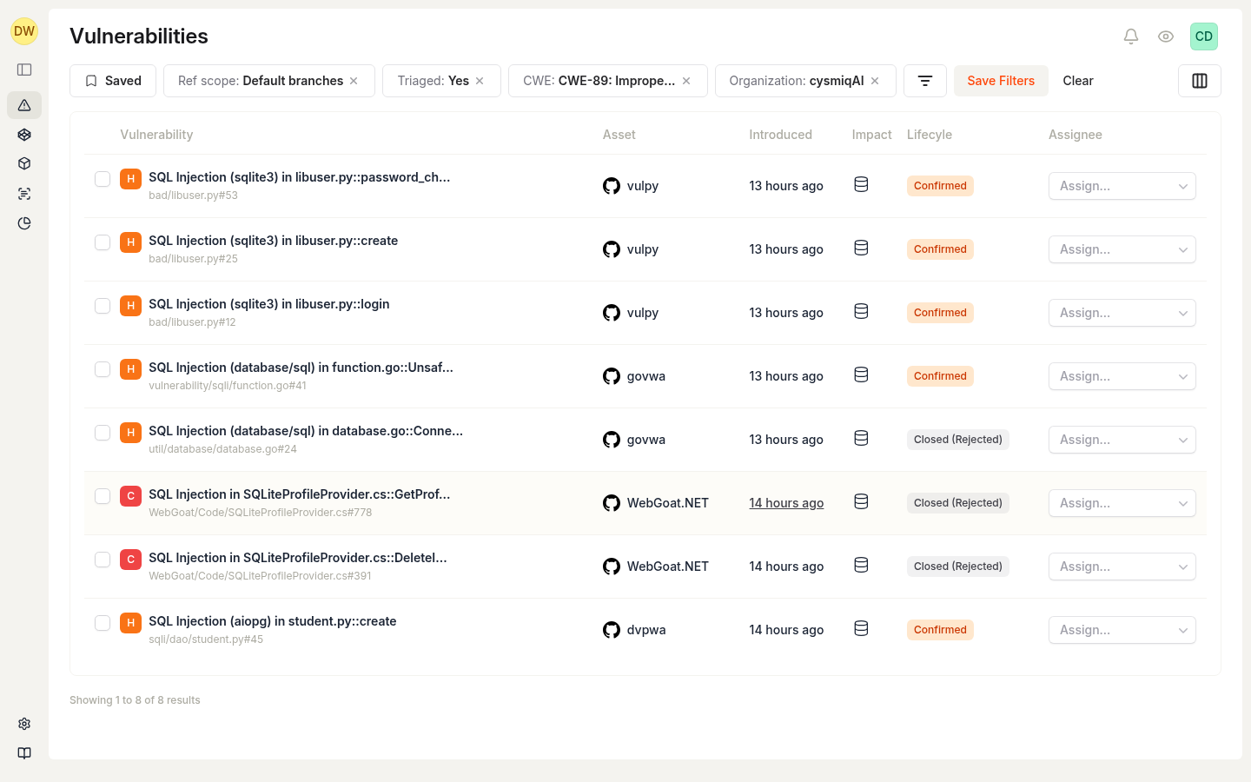Click the Save Filters button
Image resolution: width=1251 pixels, height=782 pixels.
pos(1001,80)
